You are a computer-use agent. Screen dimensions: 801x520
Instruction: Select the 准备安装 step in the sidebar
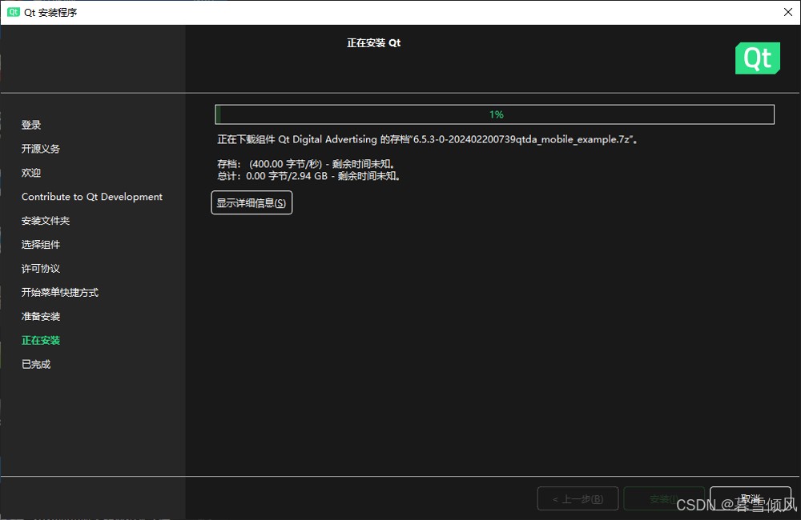[41, 316]
